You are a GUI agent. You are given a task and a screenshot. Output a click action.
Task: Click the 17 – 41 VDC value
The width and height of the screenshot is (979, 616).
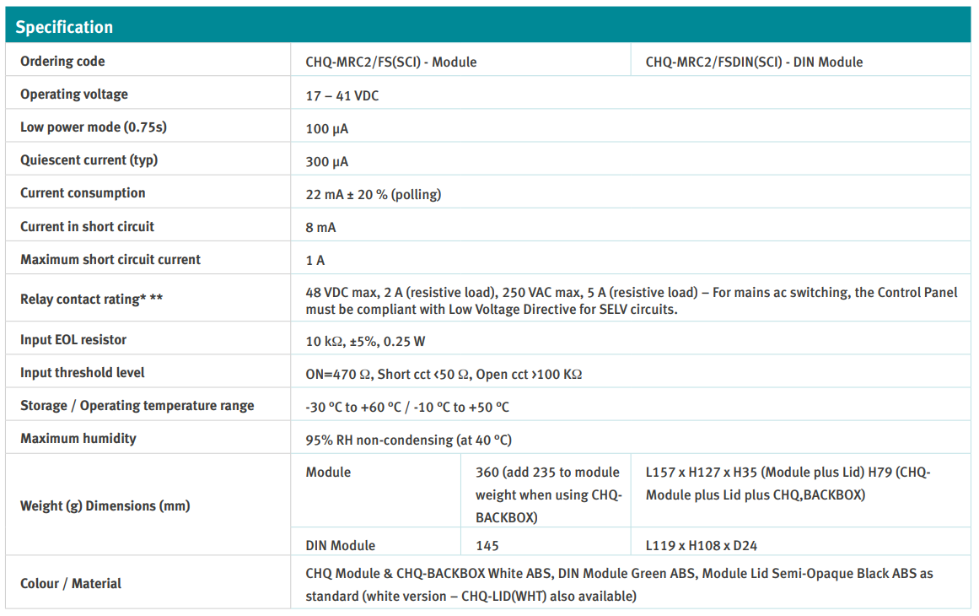point(342,96)
